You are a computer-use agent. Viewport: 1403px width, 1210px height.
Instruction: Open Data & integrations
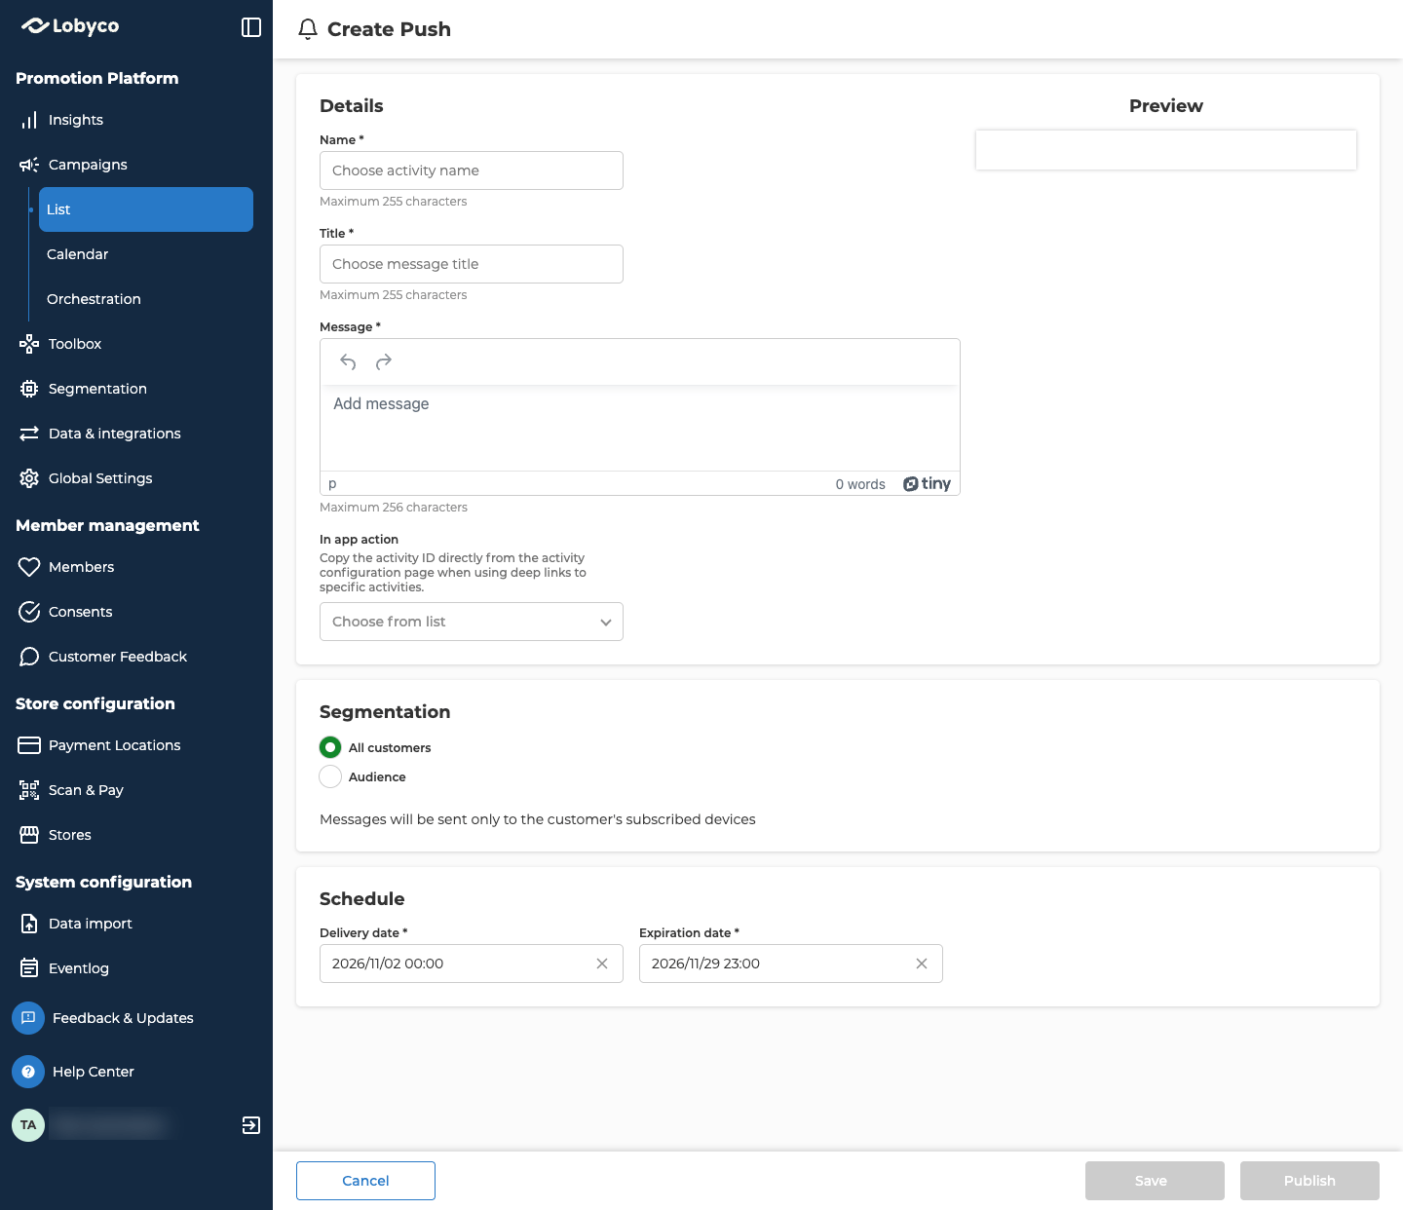coord(115,434)
